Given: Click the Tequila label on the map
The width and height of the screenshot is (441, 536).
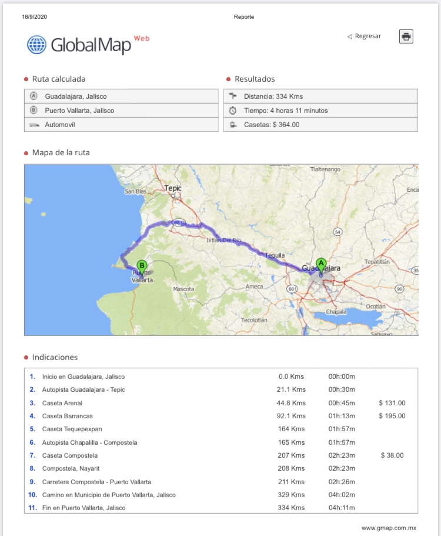Looking at the screenshot, I should [275, 255].
